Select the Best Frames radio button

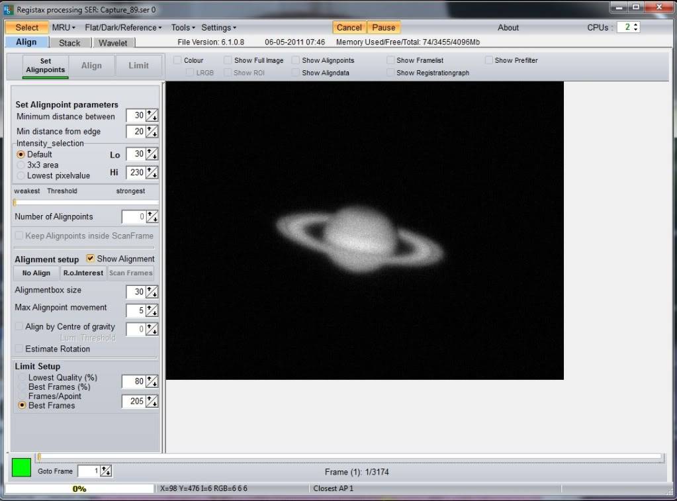coord(22,406)
